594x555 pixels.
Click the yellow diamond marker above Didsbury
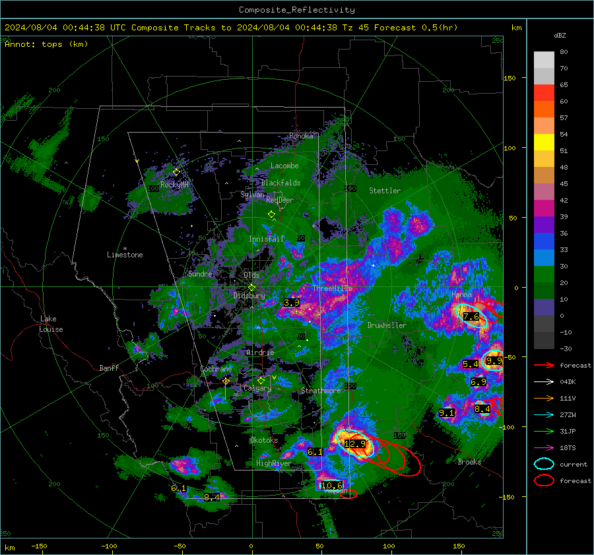[x=251, y=288]
